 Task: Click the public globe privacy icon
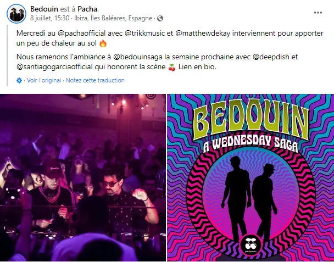(160, 19)
